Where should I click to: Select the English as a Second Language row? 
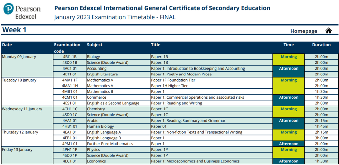[x=113, y=103]
